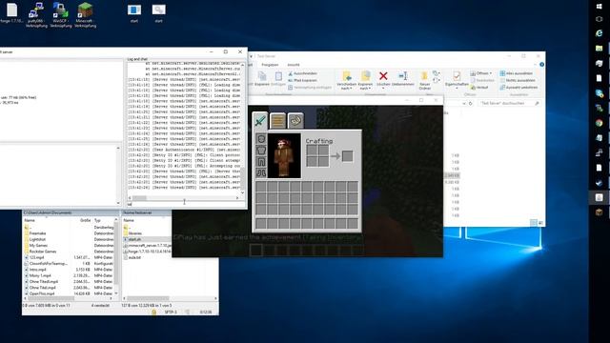The image size is (610, 343).
Task: Open the WinSCP desktop shortcut
Action: 61,15
